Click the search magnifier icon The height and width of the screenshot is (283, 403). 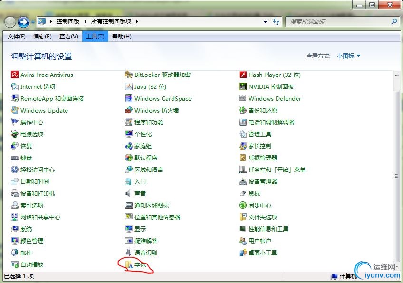[394, 21]
